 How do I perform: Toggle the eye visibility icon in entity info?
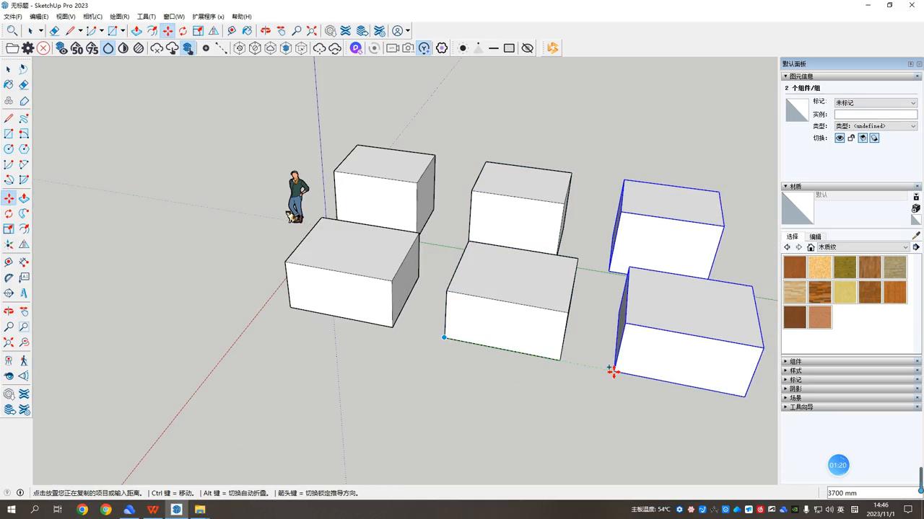(840, 138)
